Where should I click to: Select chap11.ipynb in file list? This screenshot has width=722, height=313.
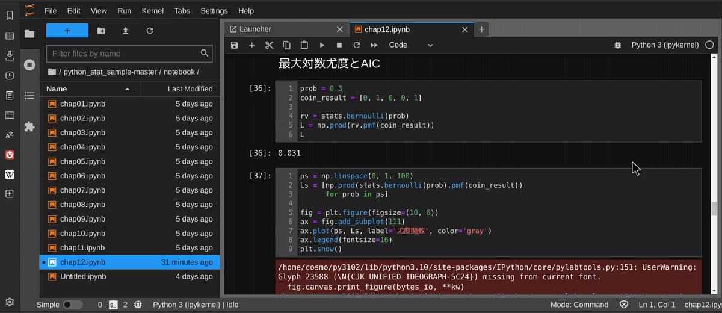pos(130,248)
